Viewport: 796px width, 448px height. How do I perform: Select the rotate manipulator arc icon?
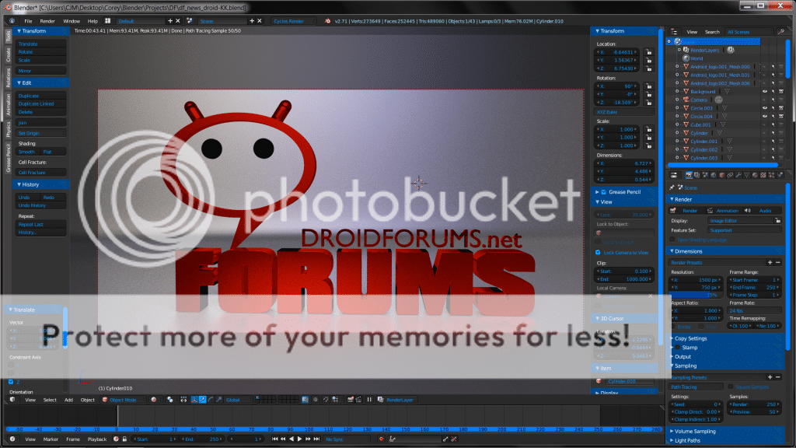click(211, 400)
